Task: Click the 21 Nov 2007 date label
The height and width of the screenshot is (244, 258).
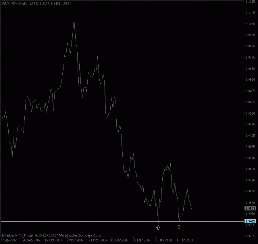Action: 98,240
